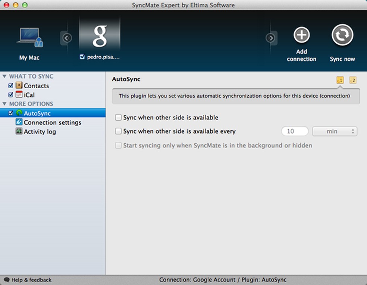The image size is (367, 285).
Task: Click the sync interval value field
Action: [294, 131]
